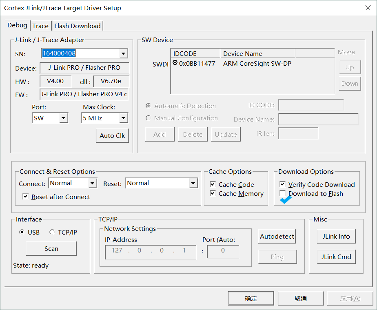
Task: Expand the SN serial number dropdown
Action: pos(123,53)
